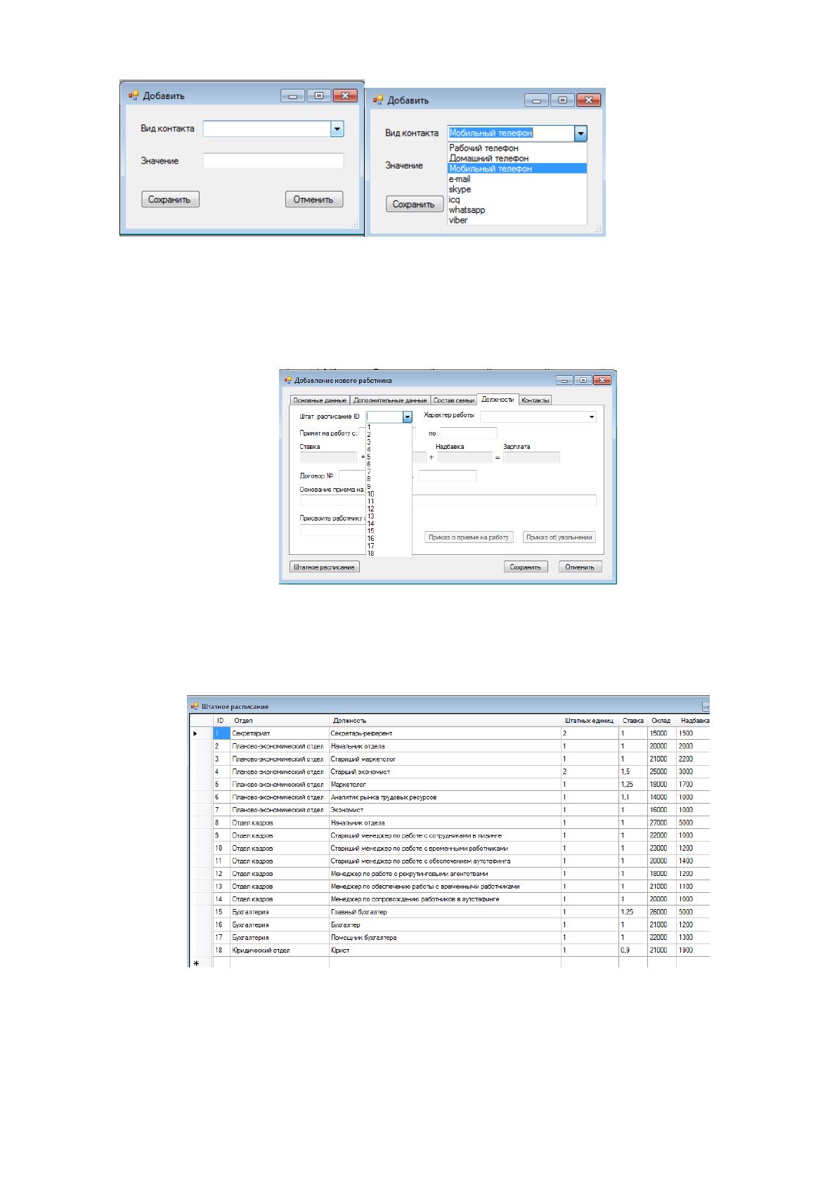Image resolution: width=837 pixels, height=1183 pixels.
Task: Switch to the Контакты tab
Action: tap(535, 400)
